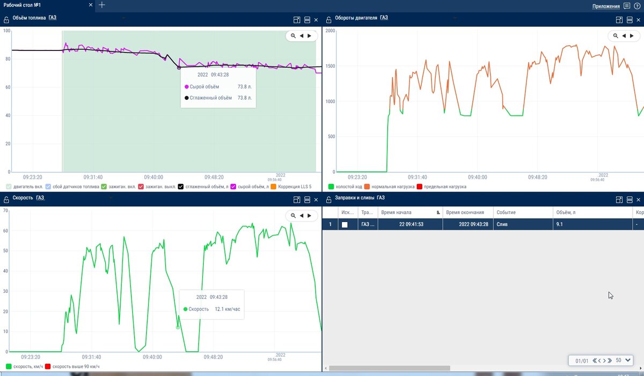Open the messages icon next to Приложения
Image resolution: width=644 pixels, height=376 pixels.
[627, 6]
